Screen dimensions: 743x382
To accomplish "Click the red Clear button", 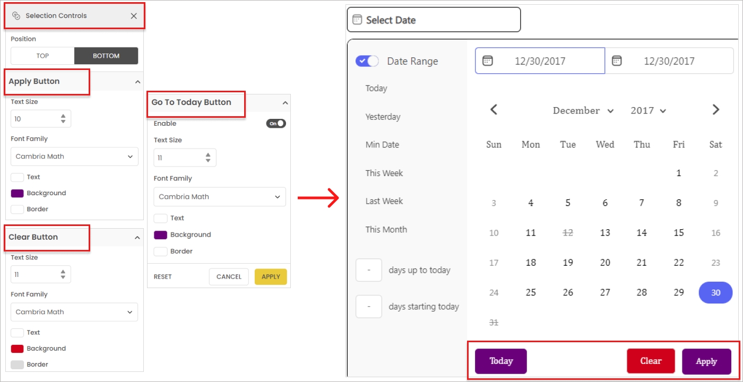I will [651, 361].
